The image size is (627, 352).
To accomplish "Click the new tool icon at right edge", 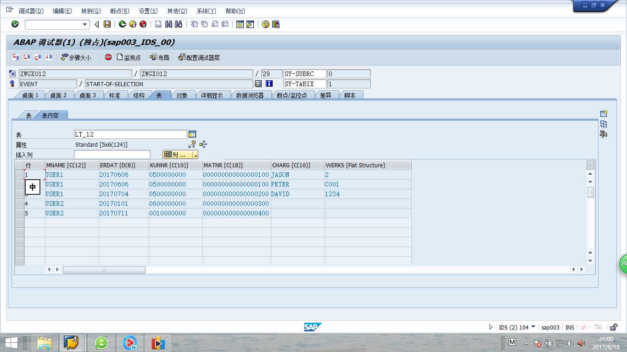I will click(604, 114).
